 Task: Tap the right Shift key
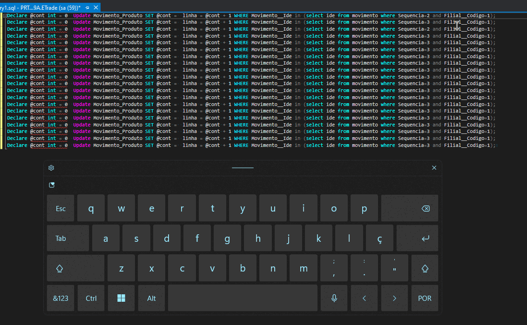coord(425,268)
